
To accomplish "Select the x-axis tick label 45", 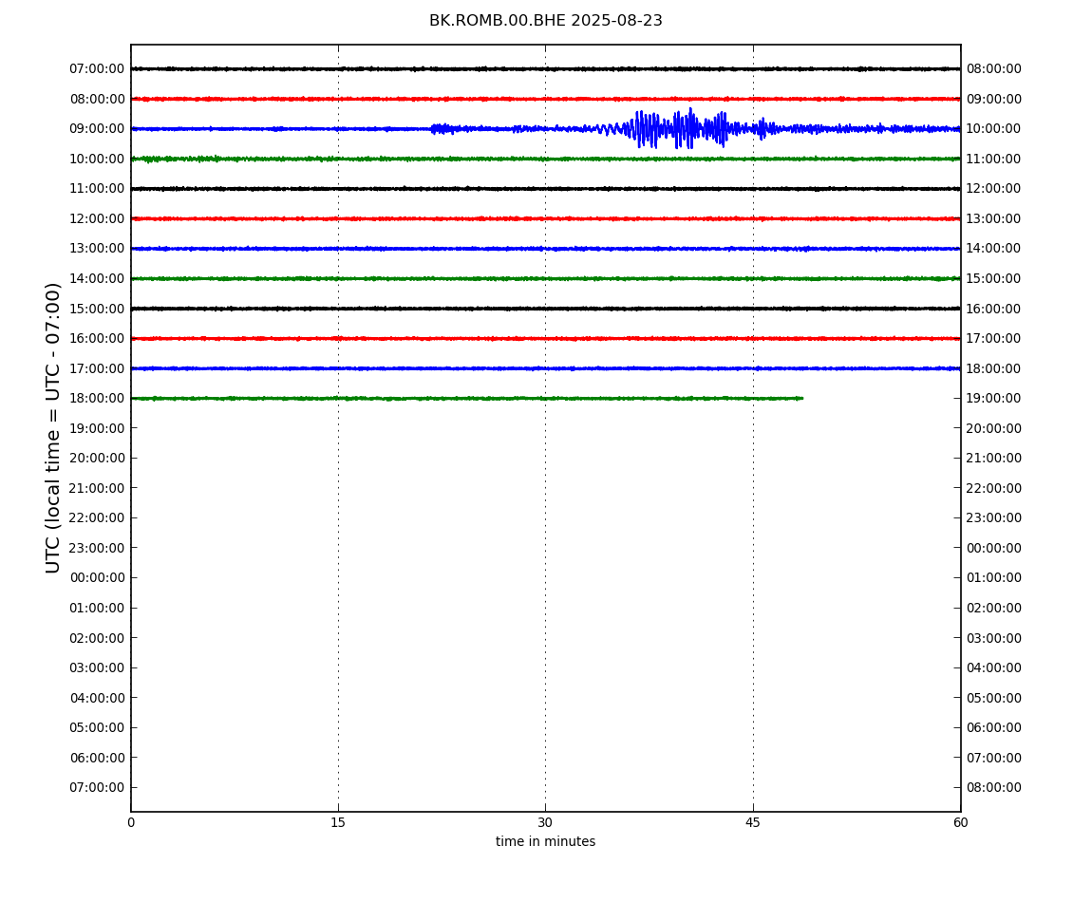I will pyautogui.click(x=753, y=823).
